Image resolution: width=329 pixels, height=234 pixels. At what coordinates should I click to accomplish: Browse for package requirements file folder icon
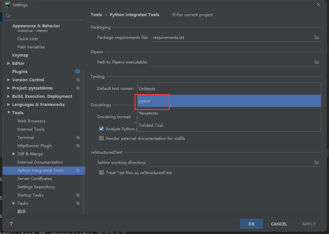[x=316, y=38]
